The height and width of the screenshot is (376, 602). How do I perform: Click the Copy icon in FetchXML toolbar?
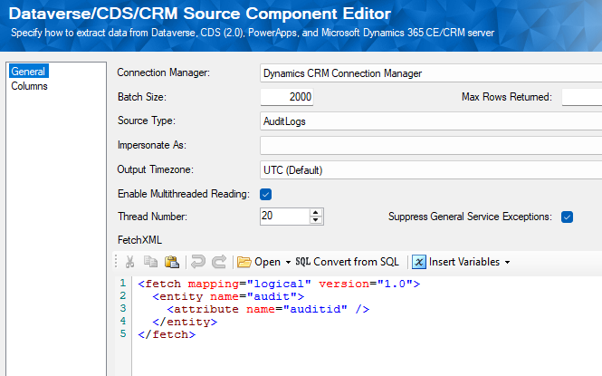pos(150,262)
